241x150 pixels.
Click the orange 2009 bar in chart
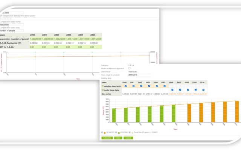pos(225,112)
